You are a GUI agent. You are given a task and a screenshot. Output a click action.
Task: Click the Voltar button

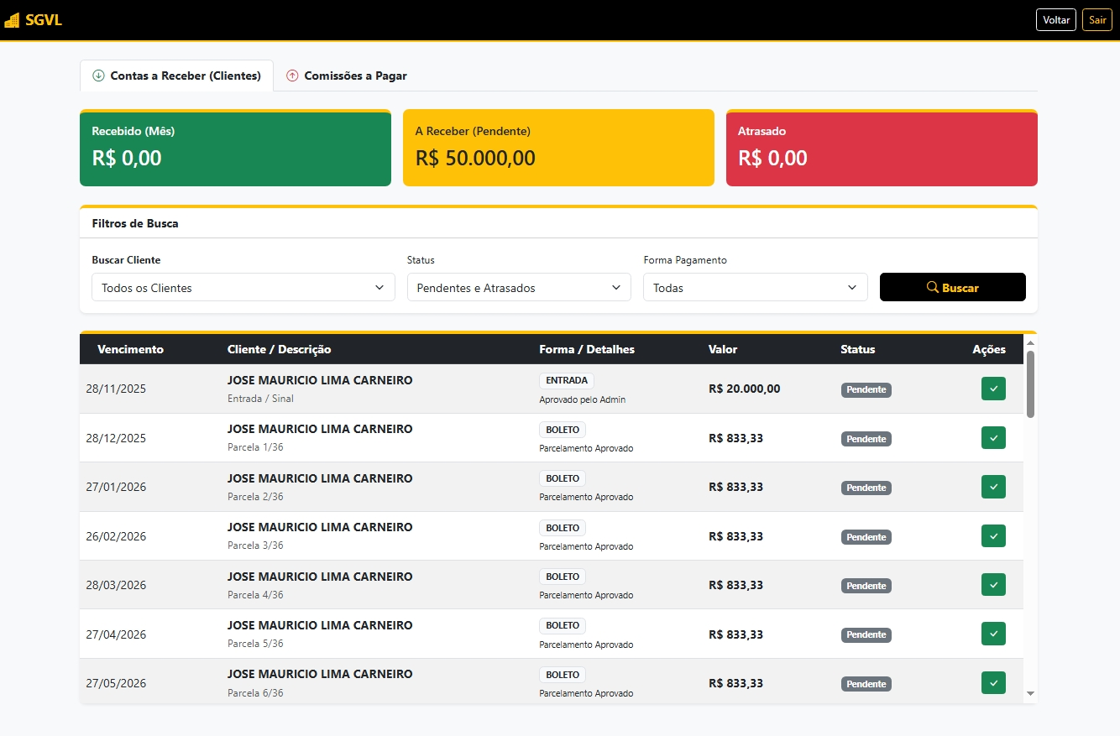pos(1055,20)
